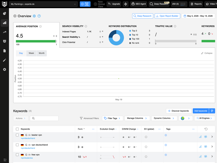
Task: Open bar chart icon for bester vpn
Action: coord(200,137)
